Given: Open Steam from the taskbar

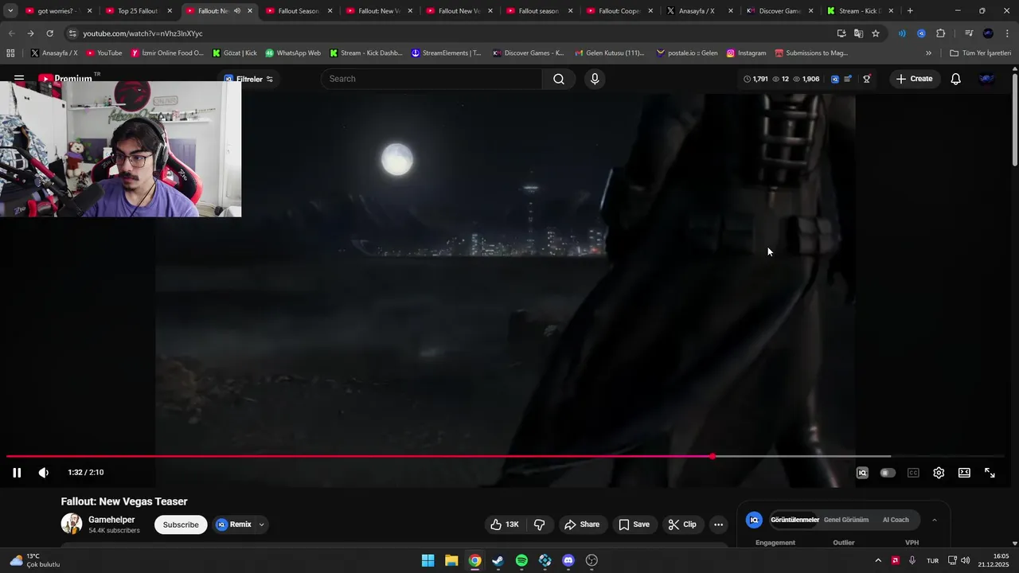Looking at the screenshot, I should [x=498, y=560].
